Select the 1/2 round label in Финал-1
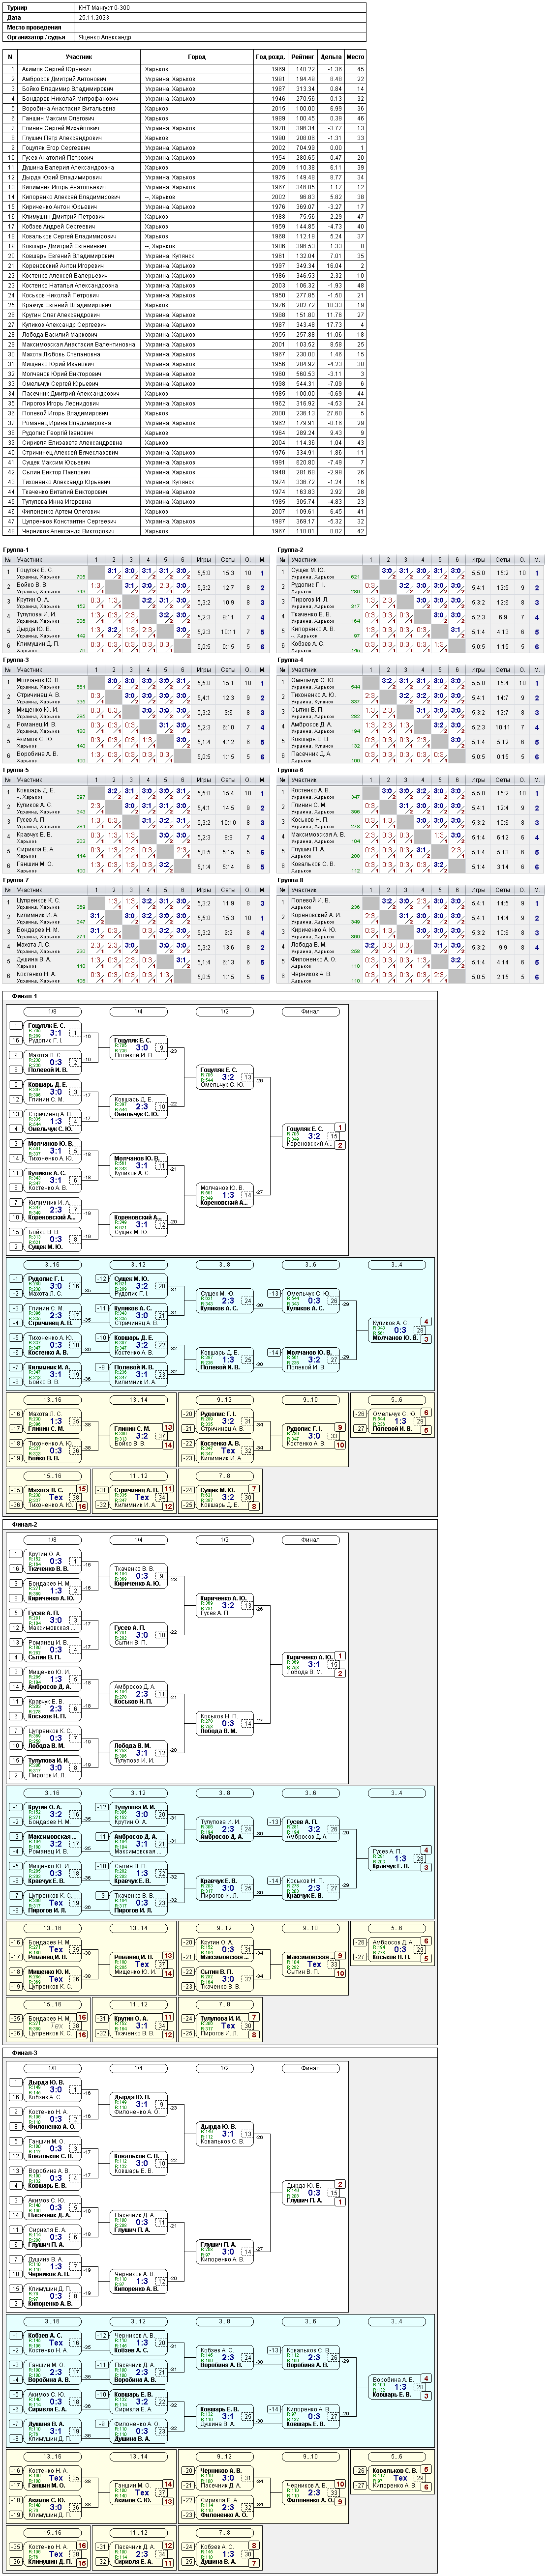Image resolution: width=549 pixels, height=2576 pixels. (224, 1011)
